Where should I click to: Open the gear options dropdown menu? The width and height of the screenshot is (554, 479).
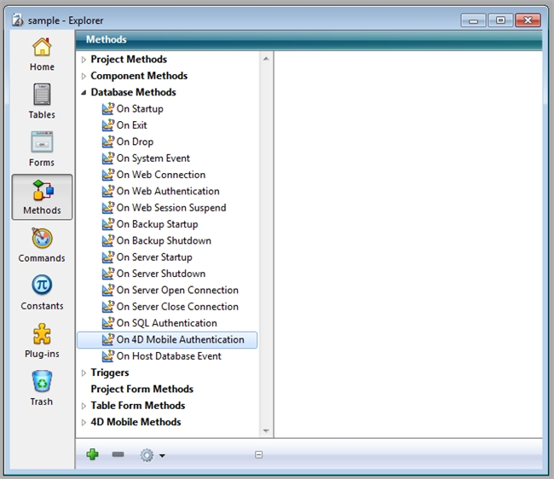pyautogui.click(x=151, y=455)
